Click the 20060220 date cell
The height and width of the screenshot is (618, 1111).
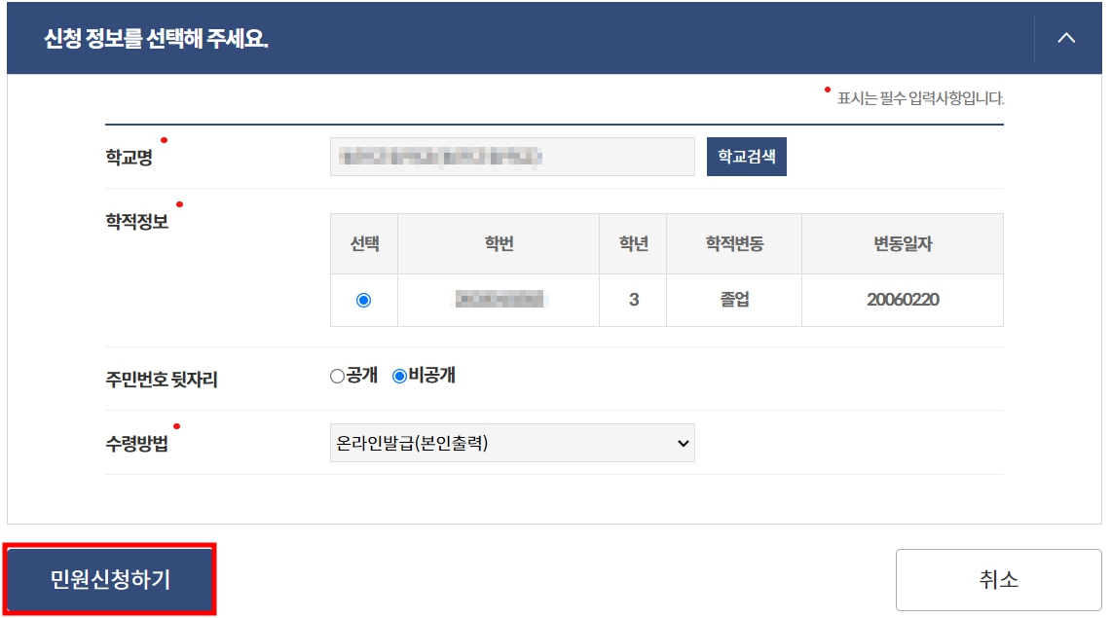click(x=903, y=300)
